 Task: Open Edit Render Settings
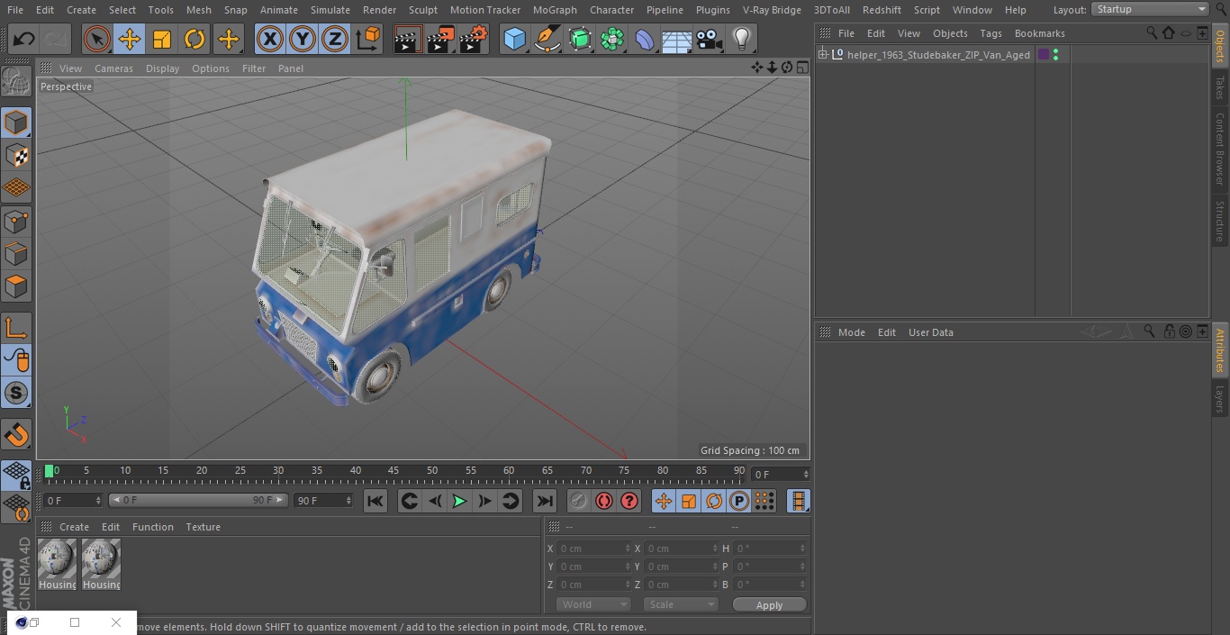[x=474, y=39]
